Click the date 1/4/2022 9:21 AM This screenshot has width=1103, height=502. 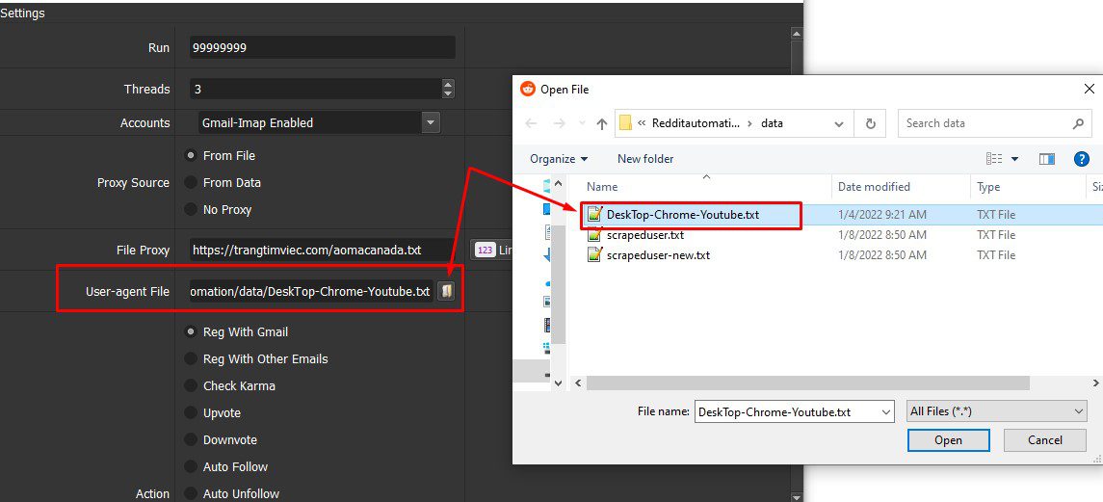[x=882, y=214]
